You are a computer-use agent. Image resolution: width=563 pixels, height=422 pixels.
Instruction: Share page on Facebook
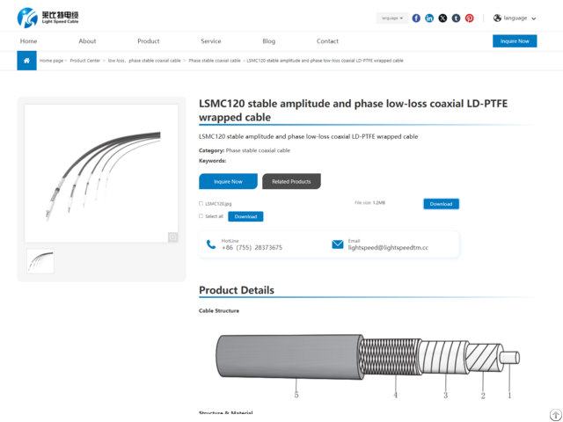pos(416,18)
